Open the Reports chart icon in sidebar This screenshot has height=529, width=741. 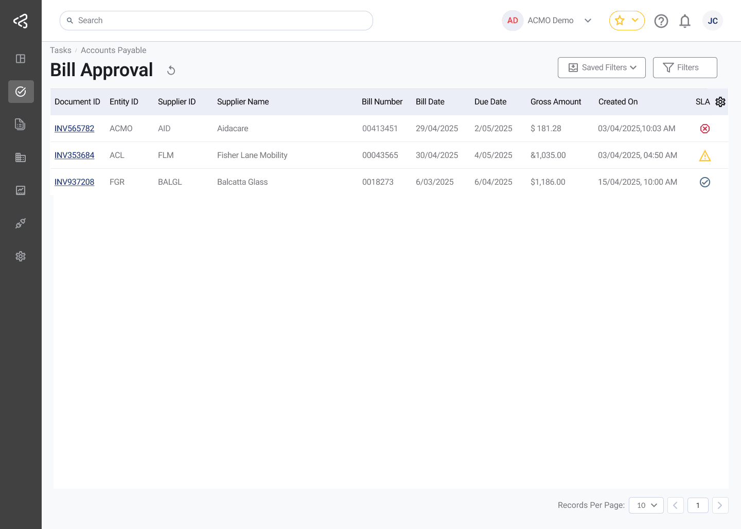pos(21,190)
